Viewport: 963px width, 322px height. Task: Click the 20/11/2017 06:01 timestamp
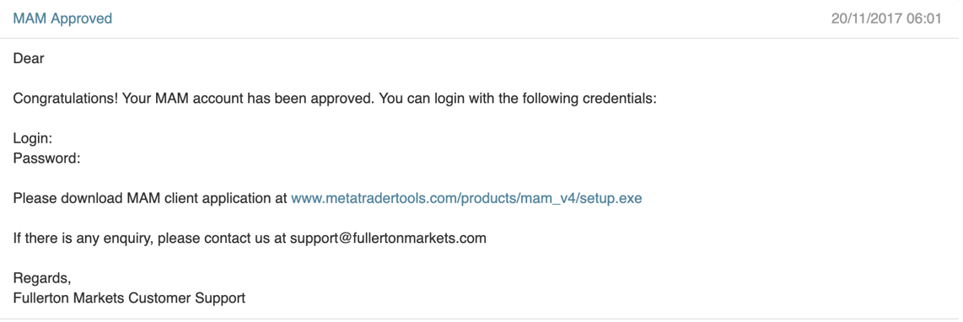pyautogui.click(x=886, y=19)
